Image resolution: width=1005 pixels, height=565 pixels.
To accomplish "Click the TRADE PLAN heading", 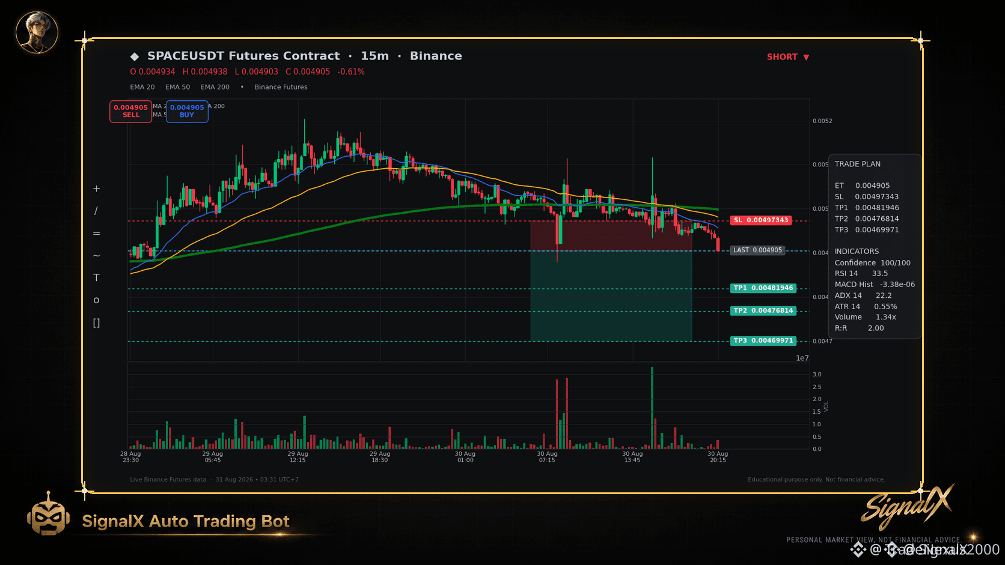I will point(858,164).
